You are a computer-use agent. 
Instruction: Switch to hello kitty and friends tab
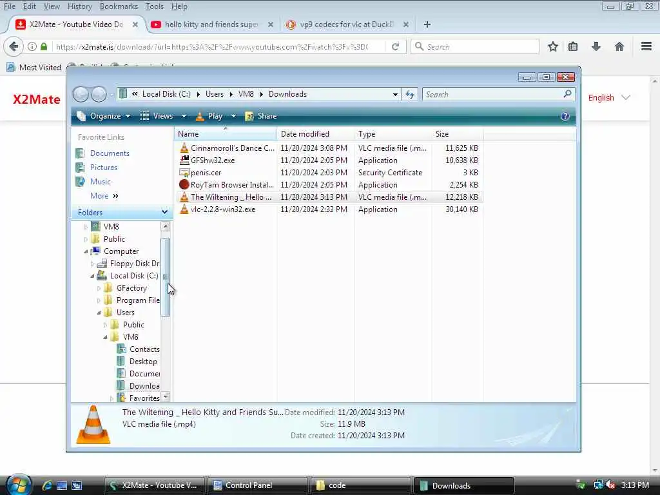click(211, 24)
